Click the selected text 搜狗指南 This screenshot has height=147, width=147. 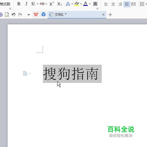tap(72, 74)
